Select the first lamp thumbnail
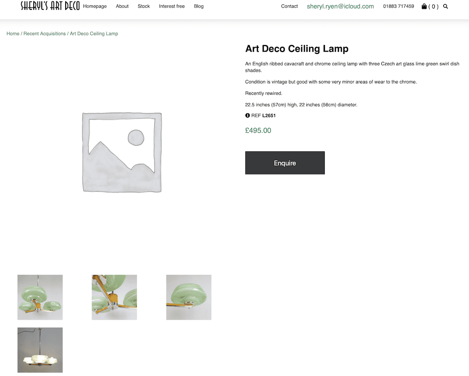Image resolution: width=469 pixels, height=376 pixels. [x=40, y=297]
